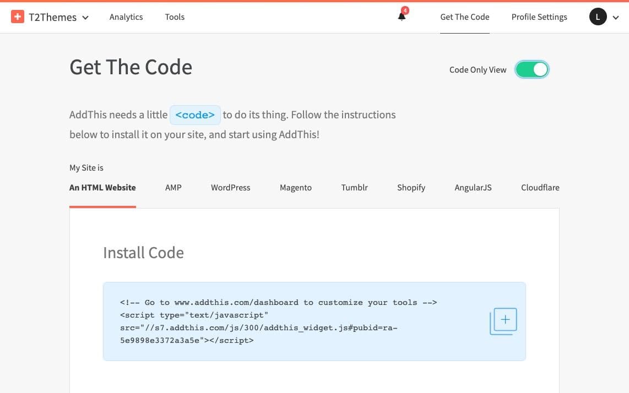This screenshot has height=393, width=629.
Task: Copy install code with the copy icon
Action: [503, 321]
